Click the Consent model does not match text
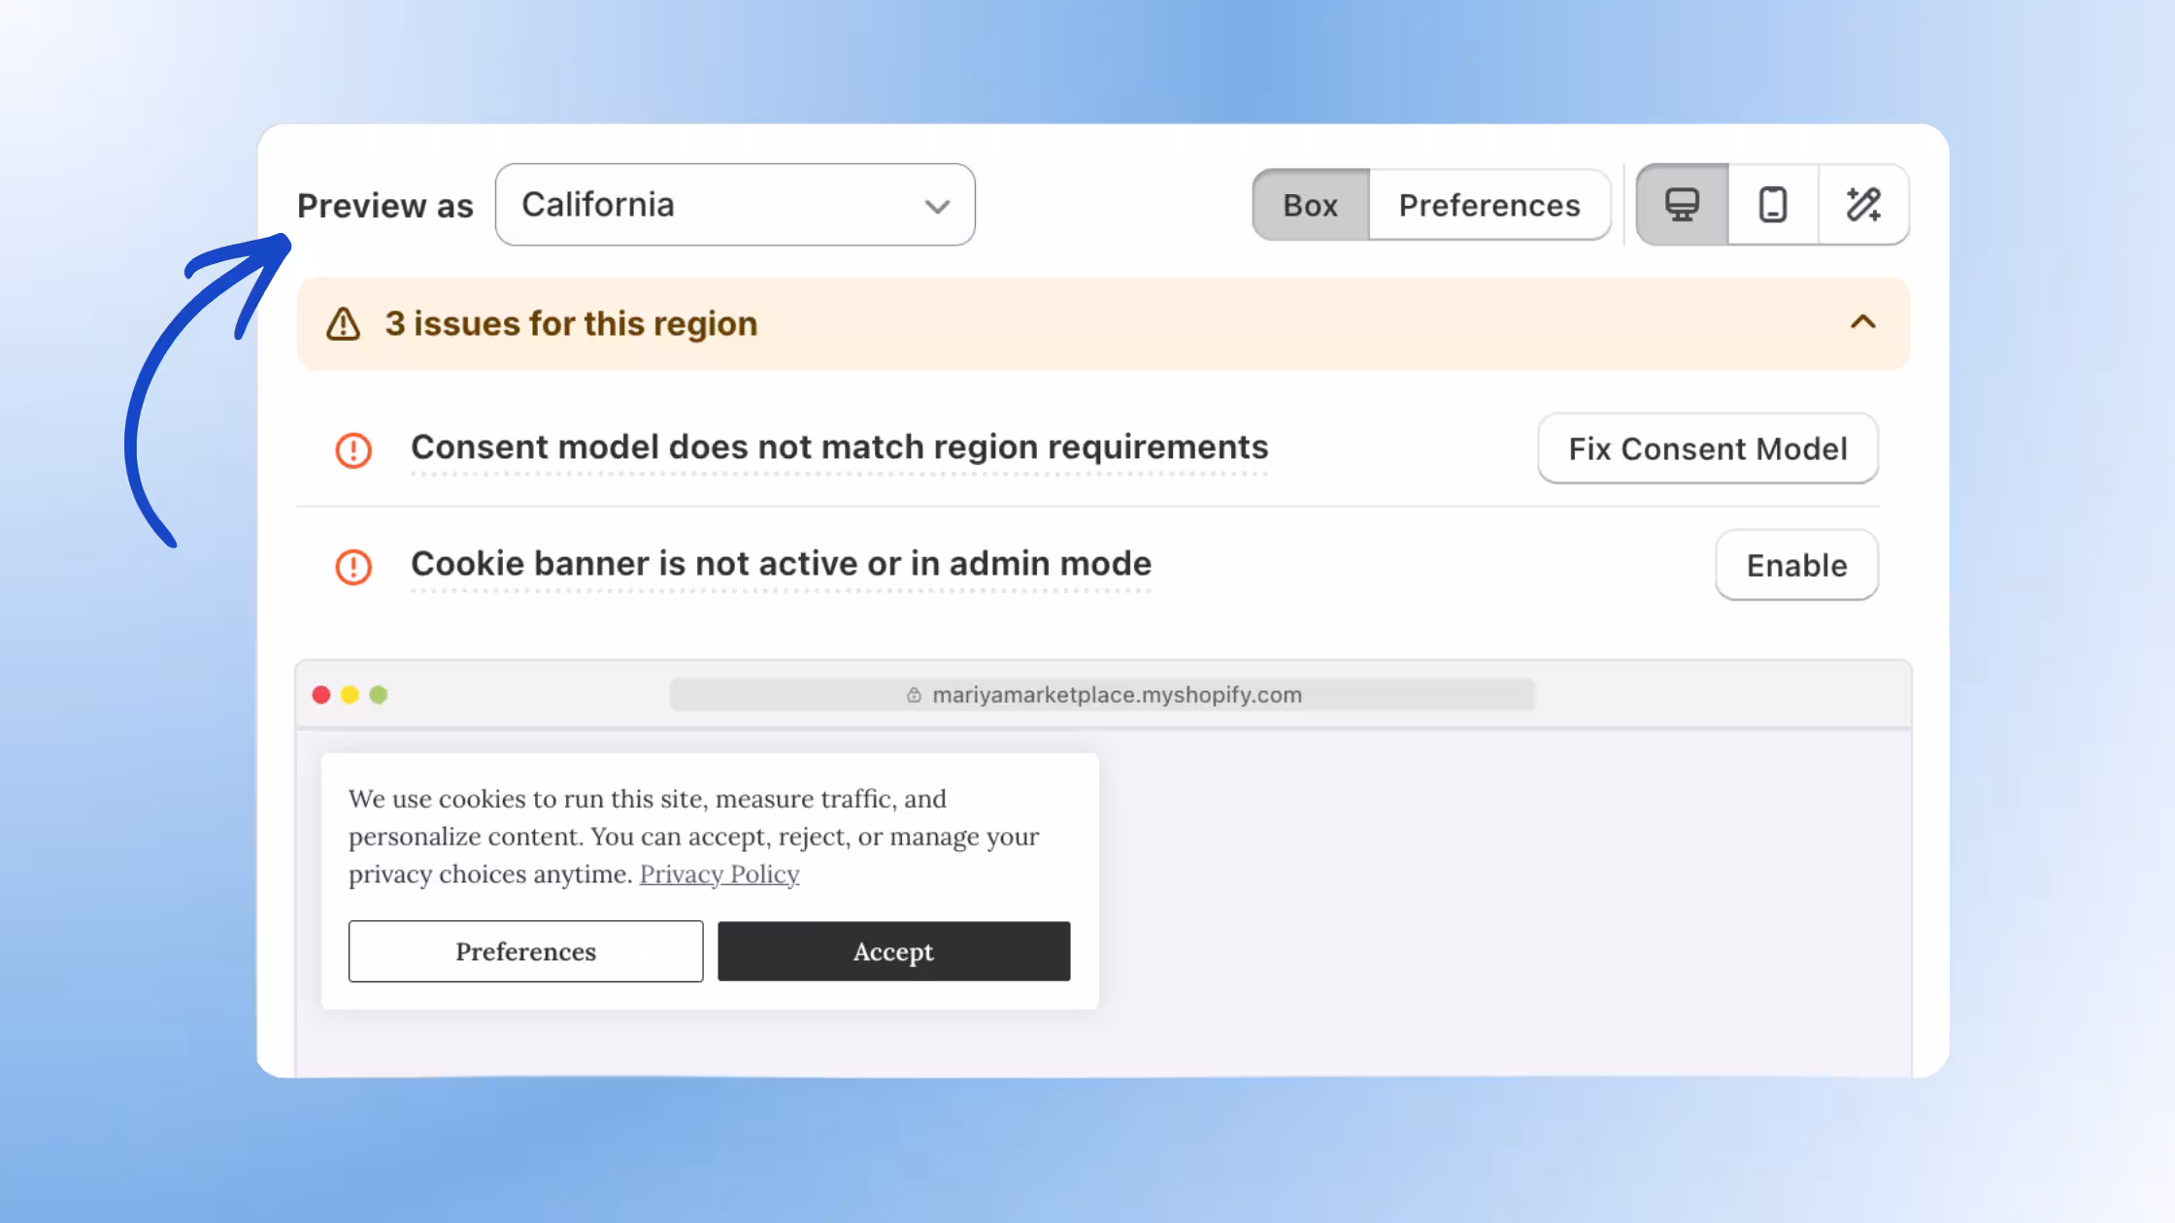This screenshot has width=2175, height=1223. click(839, 447)
